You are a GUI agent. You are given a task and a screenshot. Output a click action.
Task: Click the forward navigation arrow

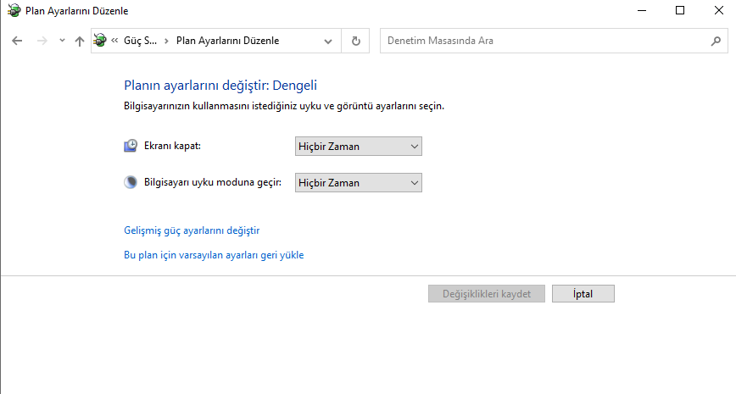click(x=42, y=41)
